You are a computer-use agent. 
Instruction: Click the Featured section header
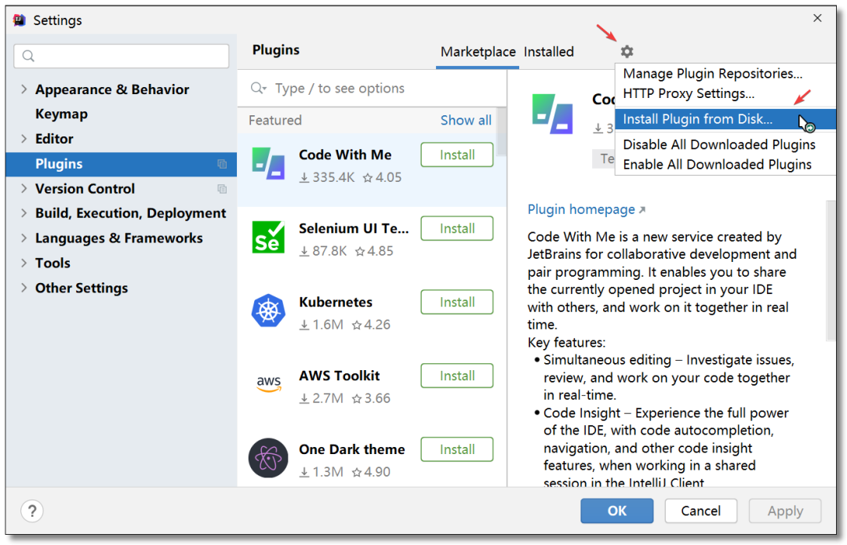tap(275, 120)
